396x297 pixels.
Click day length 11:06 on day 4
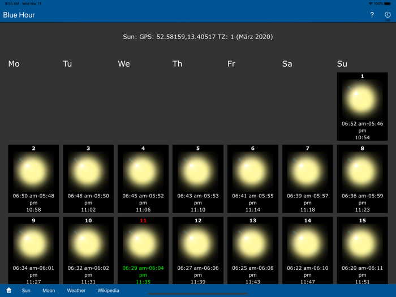143,210
